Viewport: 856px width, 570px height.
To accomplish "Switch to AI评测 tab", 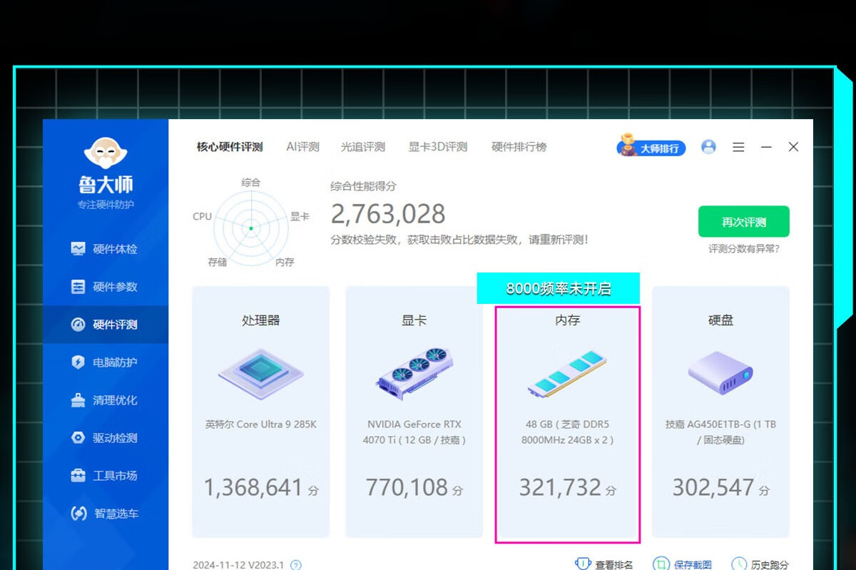I will pyautogui.click(x=302, y=147).
